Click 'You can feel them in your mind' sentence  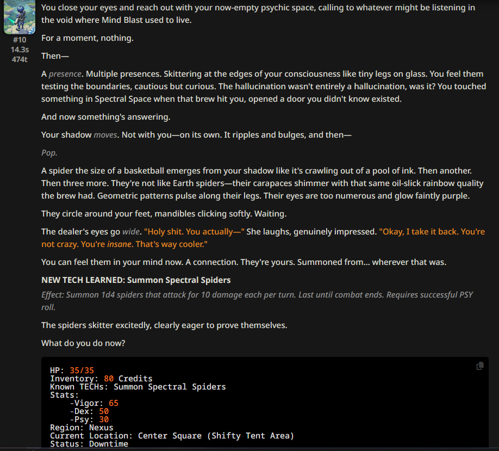coord(244,262)
